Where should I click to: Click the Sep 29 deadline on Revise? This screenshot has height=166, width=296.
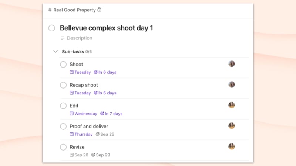pos(101,155)
